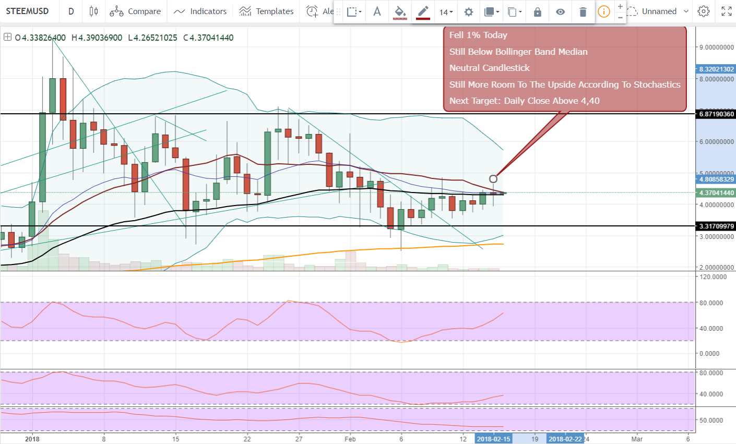Image resolution: width=736 pixels, height=444 pixels.
Task: Click the 50.0000 bottom pane scale label
Action: pos(711,420)
